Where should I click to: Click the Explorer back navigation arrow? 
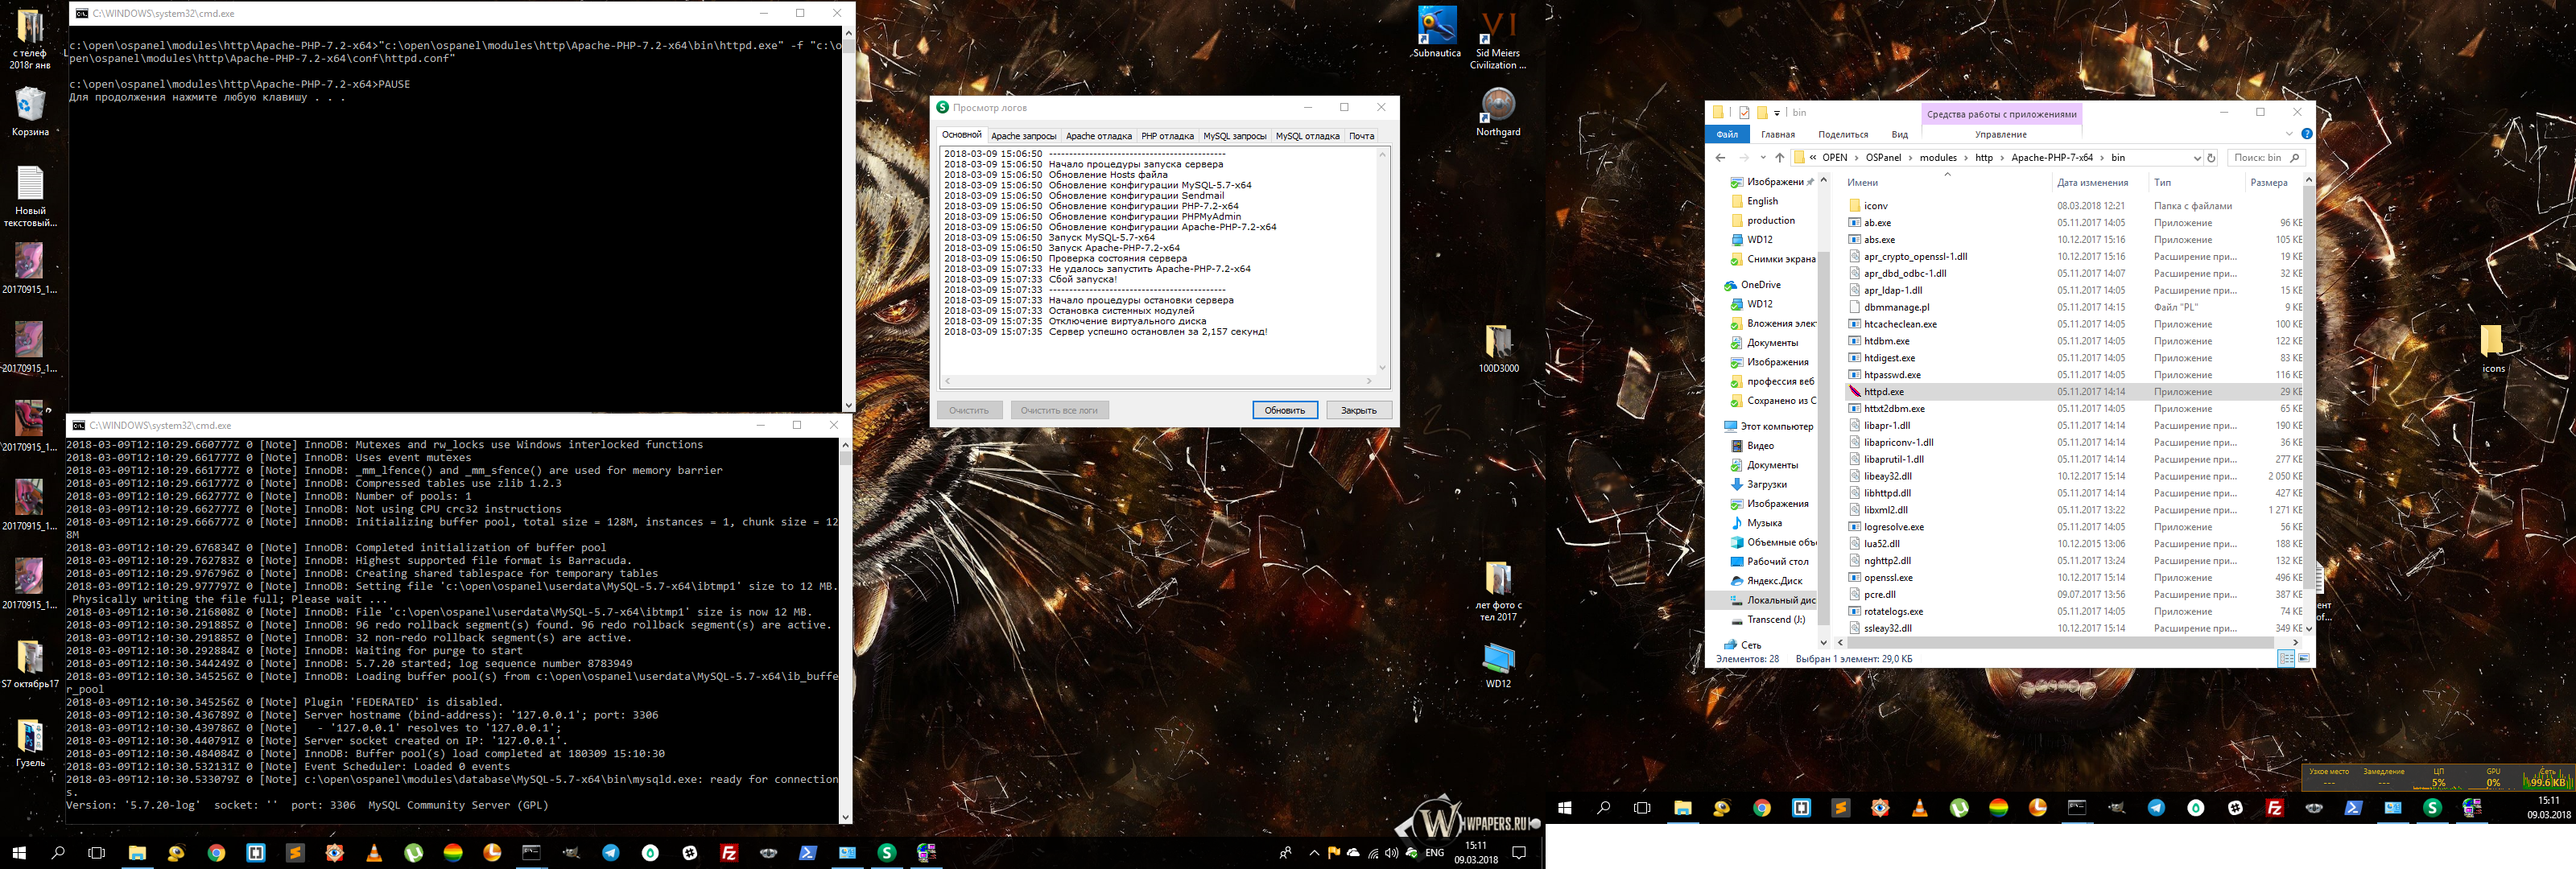[x=1720, y=158]
